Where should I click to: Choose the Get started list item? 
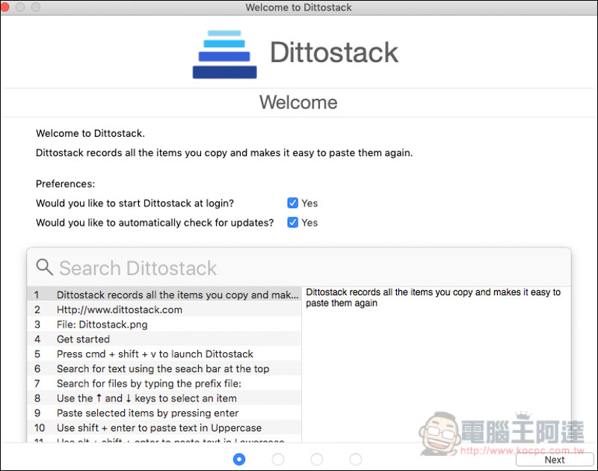84,339
